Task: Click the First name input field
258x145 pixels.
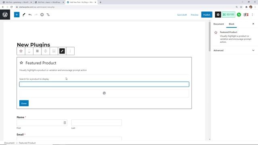Action: [42, 122]
